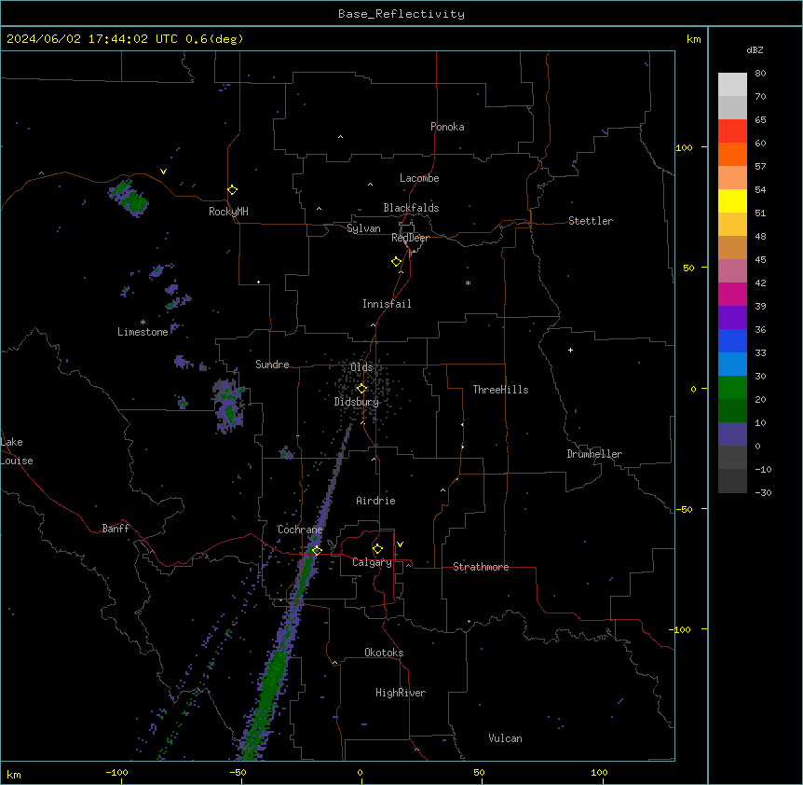Pick the dark green swatch between 20 and 10
Viewport: 803px width, 785px height.
pyautogui.click(x=732, y=411)
